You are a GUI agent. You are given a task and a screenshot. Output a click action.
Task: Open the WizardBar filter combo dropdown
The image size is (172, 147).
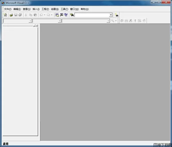[x=59, y=21]
